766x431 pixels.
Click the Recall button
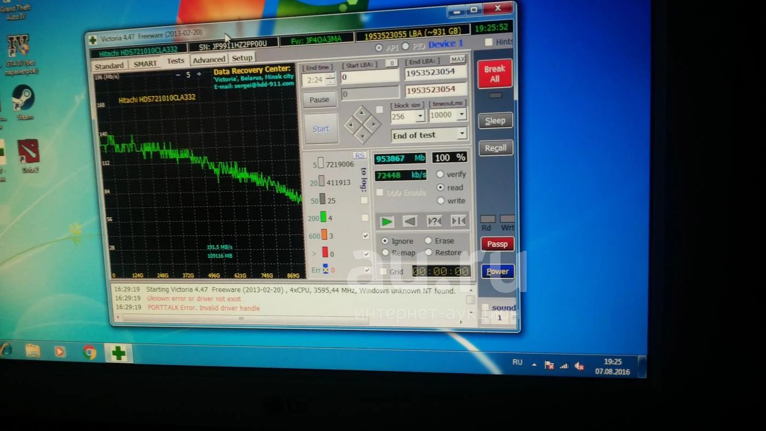[496, 148]
